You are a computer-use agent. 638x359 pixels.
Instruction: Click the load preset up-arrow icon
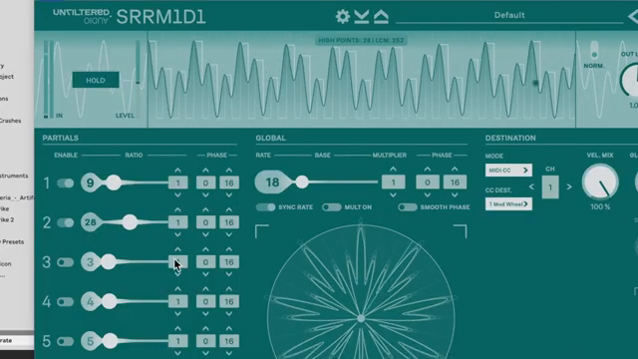pyautogui.click(x=381, y=16)
